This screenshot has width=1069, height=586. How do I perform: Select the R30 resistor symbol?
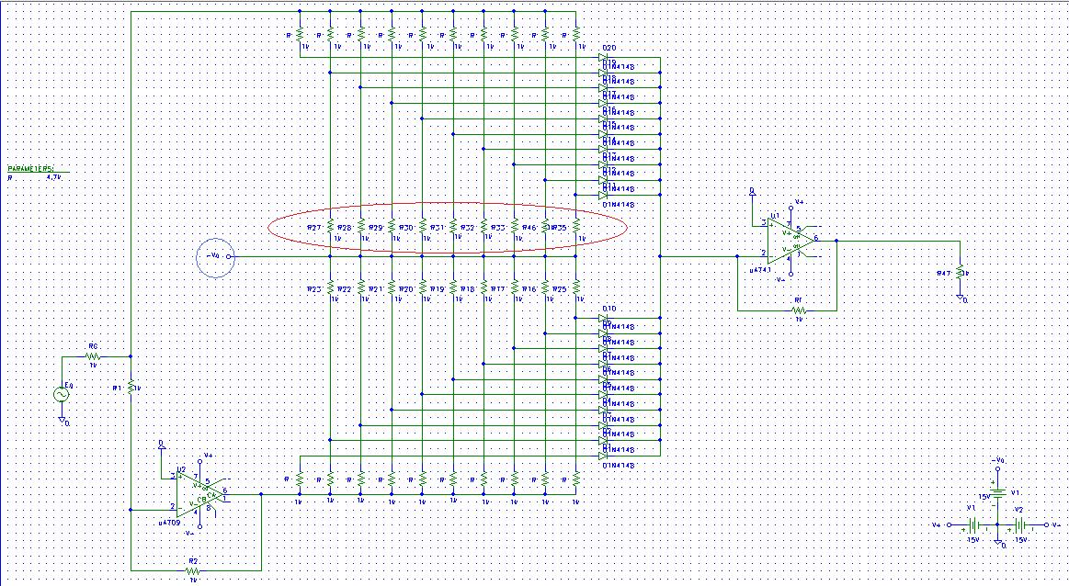coord(422,226)
